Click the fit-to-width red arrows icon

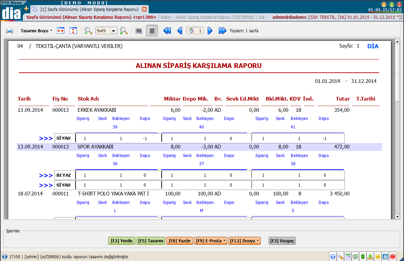[61, 31]
